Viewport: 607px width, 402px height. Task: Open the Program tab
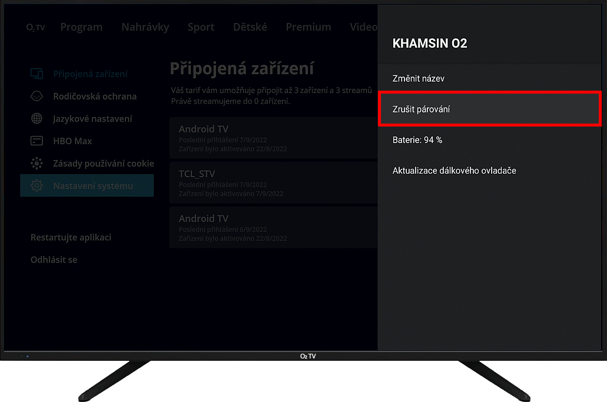(x=81, y=27)
